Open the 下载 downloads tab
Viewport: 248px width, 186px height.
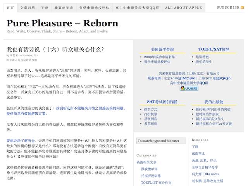(45, 7)
